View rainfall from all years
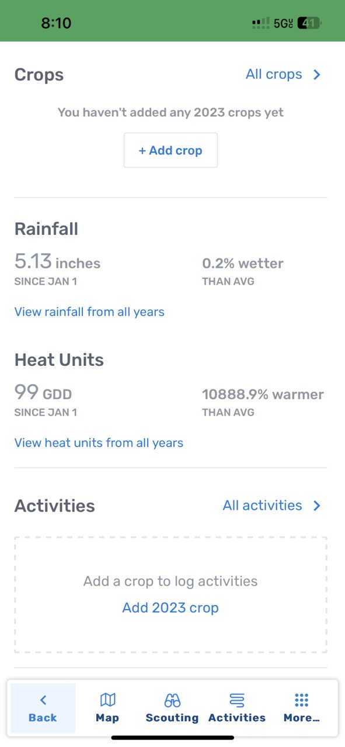The image size is (345, 747). (x=89, y=312)
